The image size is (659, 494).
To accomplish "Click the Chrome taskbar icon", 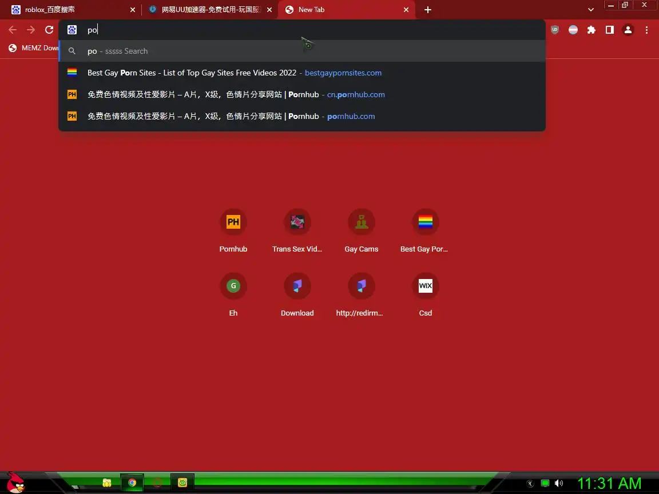I will pyautogui.click(x=132, y=483).
